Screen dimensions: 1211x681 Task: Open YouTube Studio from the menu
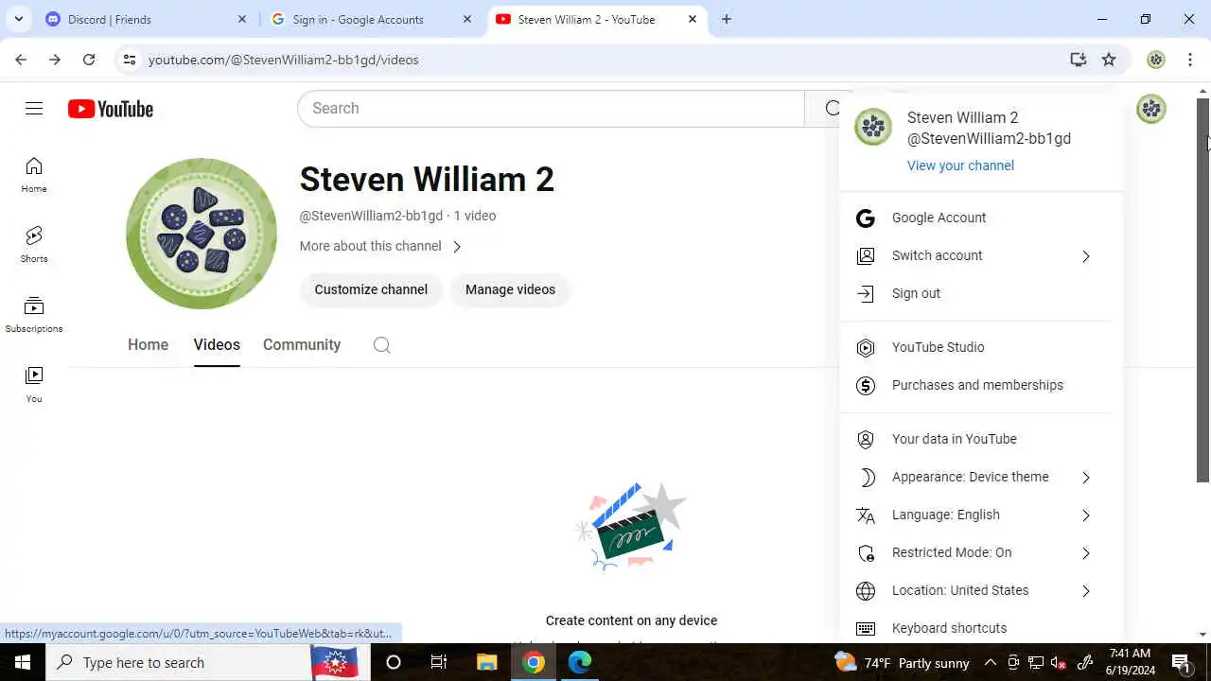(x=980, y=347)
